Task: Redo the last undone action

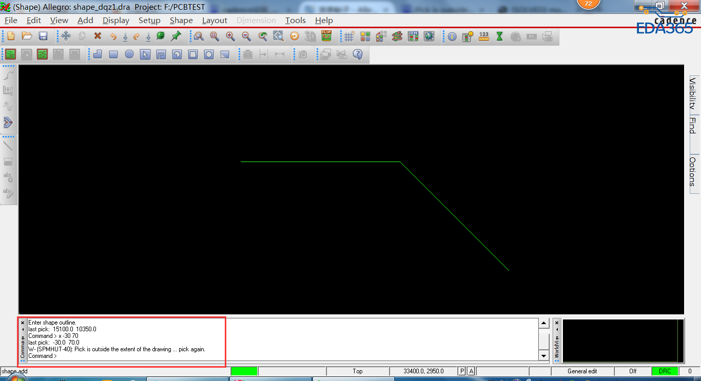Action: tap(137, 36)
